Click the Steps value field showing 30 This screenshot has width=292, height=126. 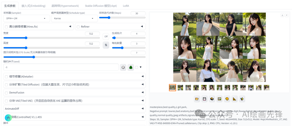click(x=138, y=13)
